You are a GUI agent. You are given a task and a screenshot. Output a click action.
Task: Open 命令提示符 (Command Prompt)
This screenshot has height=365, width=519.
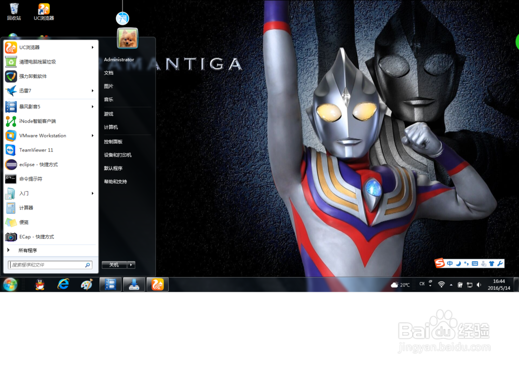pos(51,179)
